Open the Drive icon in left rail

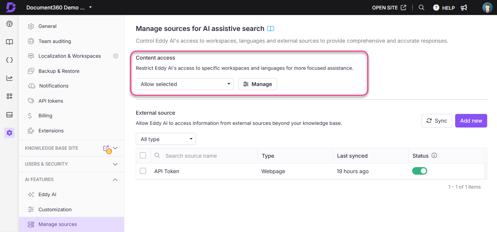point(9,114)
